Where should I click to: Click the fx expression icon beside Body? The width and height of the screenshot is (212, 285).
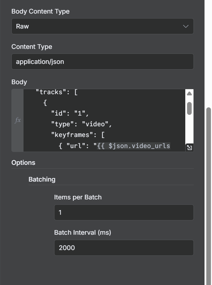point(17,120)
